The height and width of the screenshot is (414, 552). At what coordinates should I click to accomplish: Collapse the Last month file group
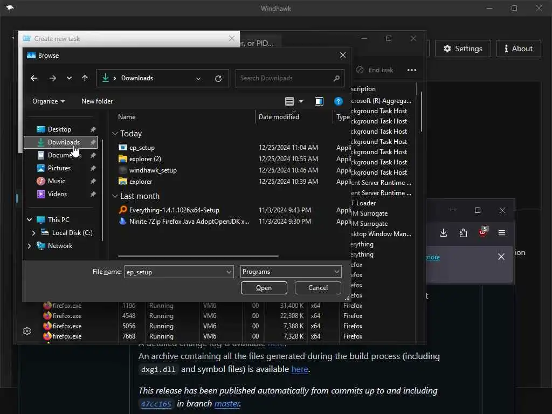115,196
